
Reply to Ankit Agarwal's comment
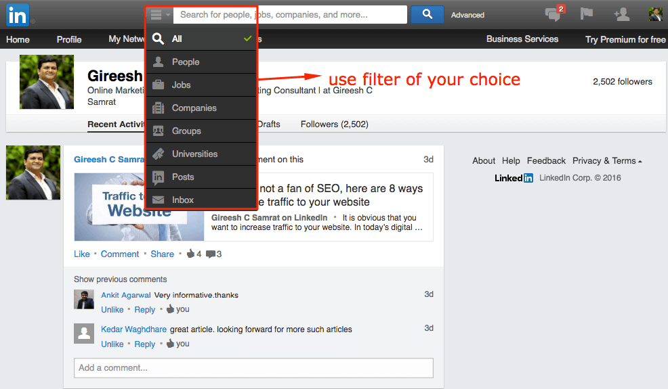pos(145,310)
